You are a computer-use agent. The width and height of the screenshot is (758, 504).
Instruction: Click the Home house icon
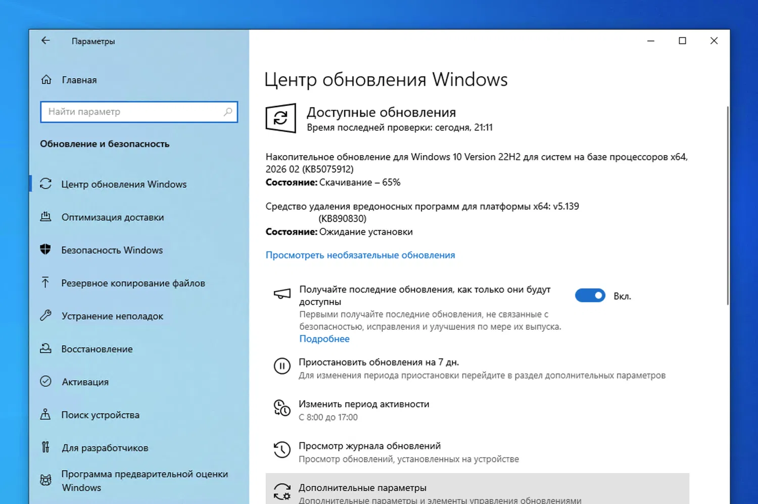pos(46,79)
